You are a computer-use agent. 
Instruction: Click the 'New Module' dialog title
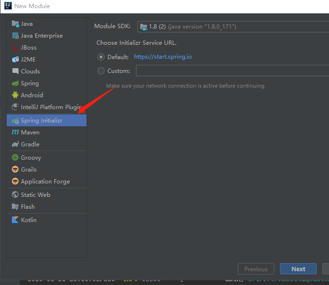32,6
